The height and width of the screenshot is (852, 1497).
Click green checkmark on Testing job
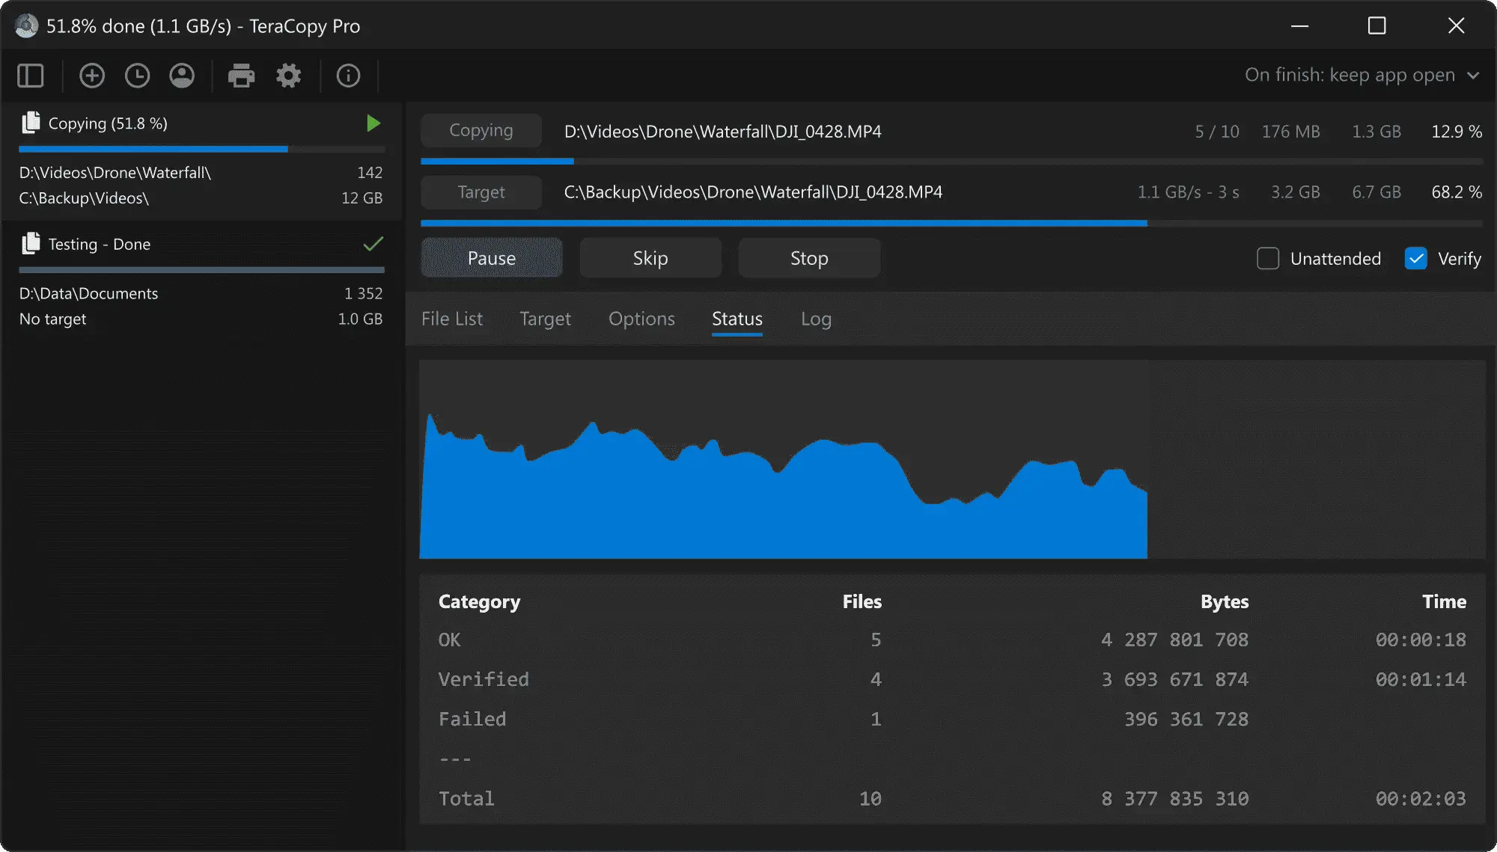click(373, 244)
